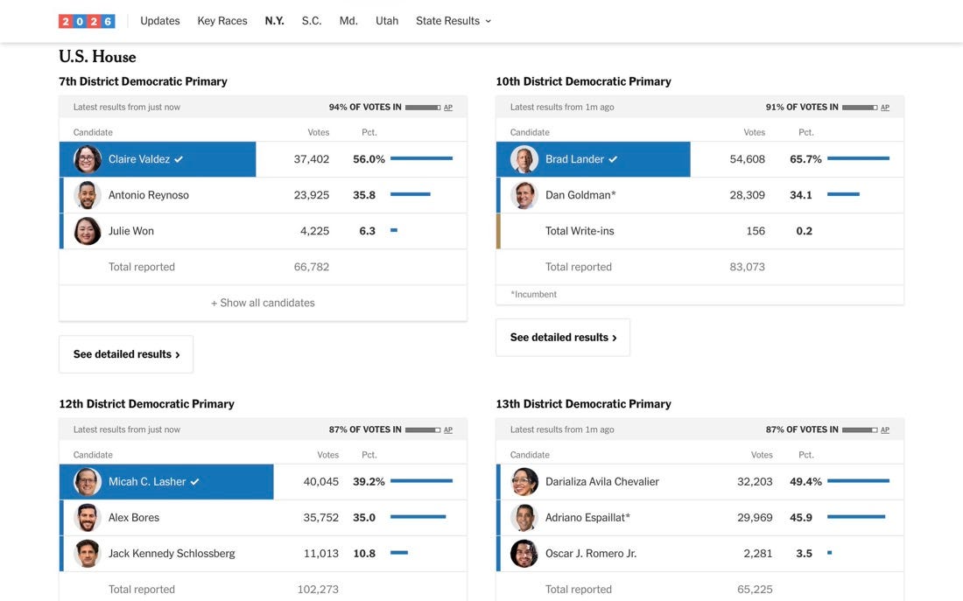The image size is (963, 601).
Task: Click the AP link in 7th District header
Action: point(448,108)
